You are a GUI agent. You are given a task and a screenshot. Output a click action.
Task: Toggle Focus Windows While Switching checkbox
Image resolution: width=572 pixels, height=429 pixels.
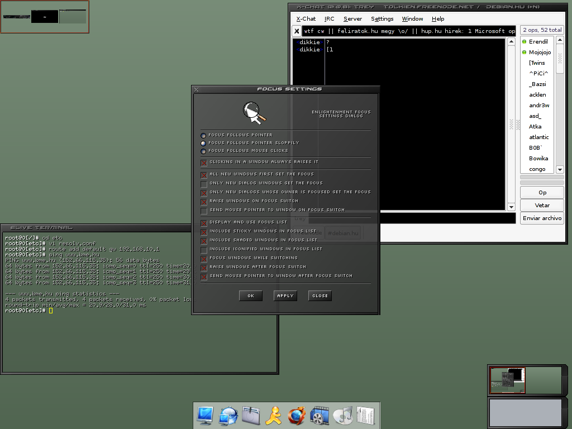(x=204, y=259)
